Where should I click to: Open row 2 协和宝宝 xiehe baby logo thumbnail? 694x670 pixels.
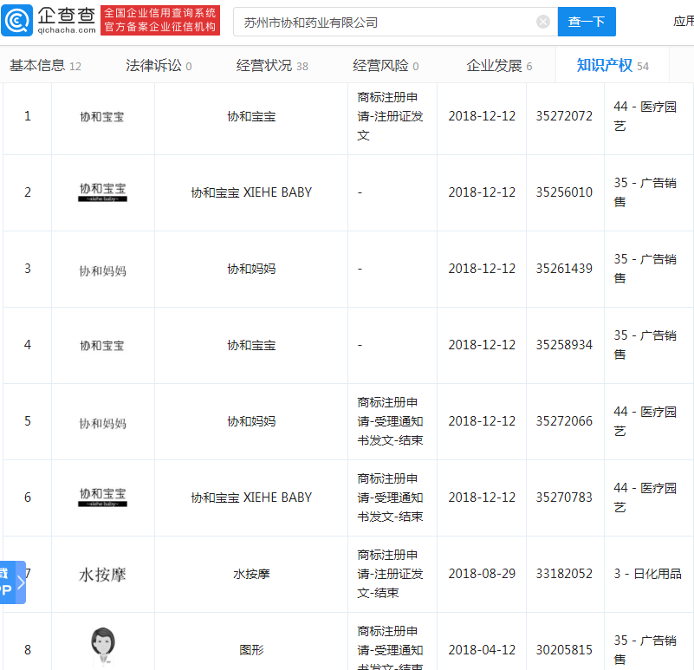click(103, 192)
